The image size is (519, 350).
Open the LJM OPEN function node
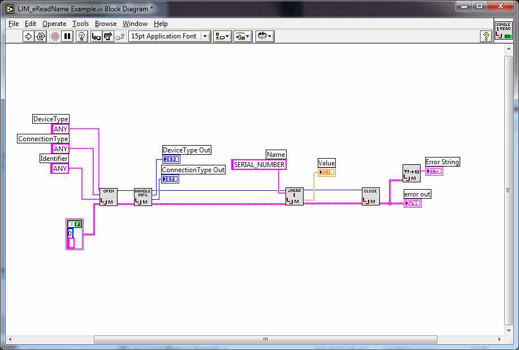pos(109,196)
